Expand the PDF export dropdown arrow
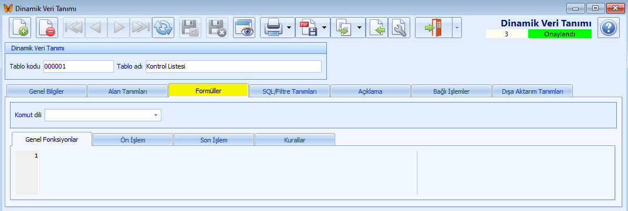The image size is (628, 211). (324, 28)
